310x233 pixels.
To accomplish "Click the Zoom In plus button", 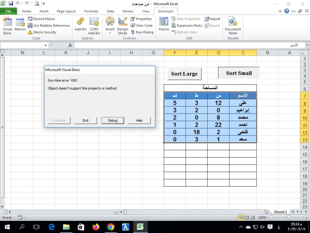I will point(306,217).
